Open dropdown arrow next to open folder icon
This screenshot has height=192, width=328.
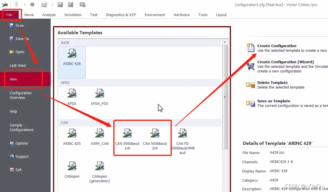click(52, 5)
